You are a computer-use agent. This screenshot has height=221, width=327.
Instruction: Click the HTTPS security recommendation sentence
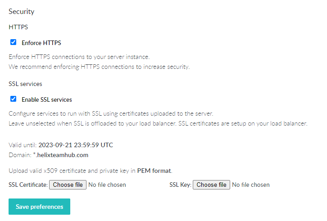pos(99,67)
